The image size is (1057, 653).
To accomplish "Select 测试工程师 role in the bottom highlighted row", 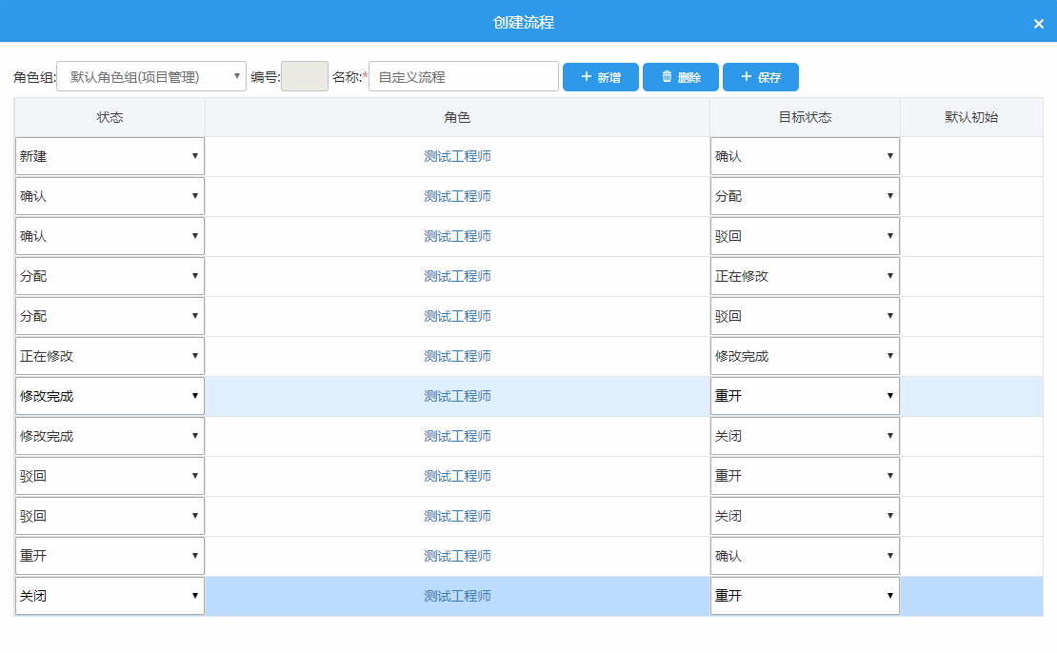I will pos(457,596).
